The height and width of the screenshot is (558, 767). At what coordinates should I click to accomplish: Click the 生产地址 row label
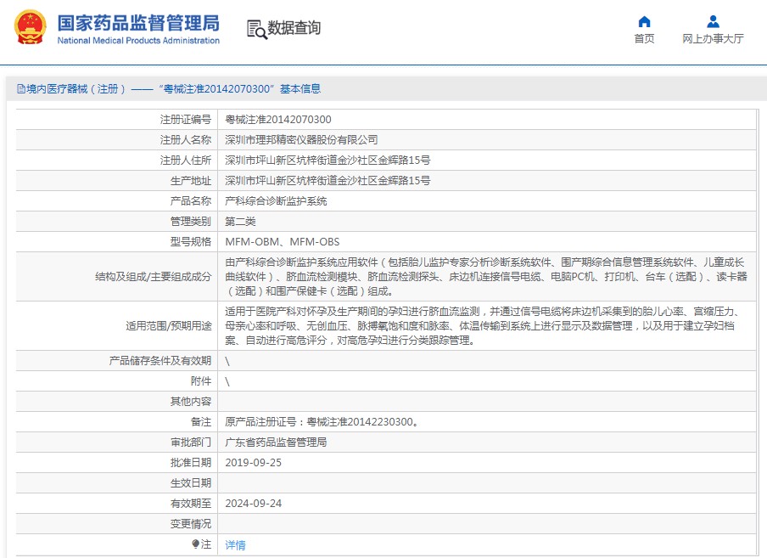[191, 181]
